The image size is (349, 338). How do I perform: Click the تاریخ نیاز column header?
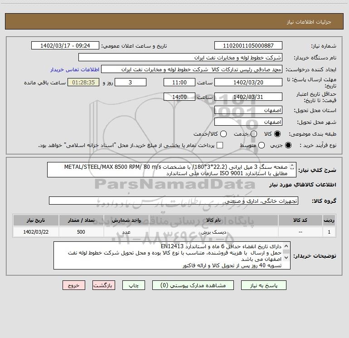[x=36, y=220]
